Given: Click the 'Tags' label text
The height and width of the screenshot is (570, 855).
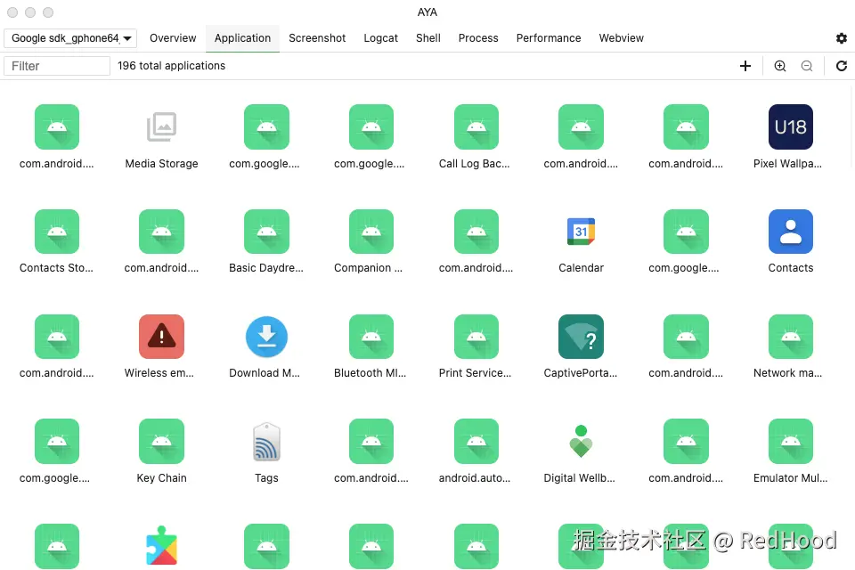Looking at the screenshot, I should click(x=266, y=477).
